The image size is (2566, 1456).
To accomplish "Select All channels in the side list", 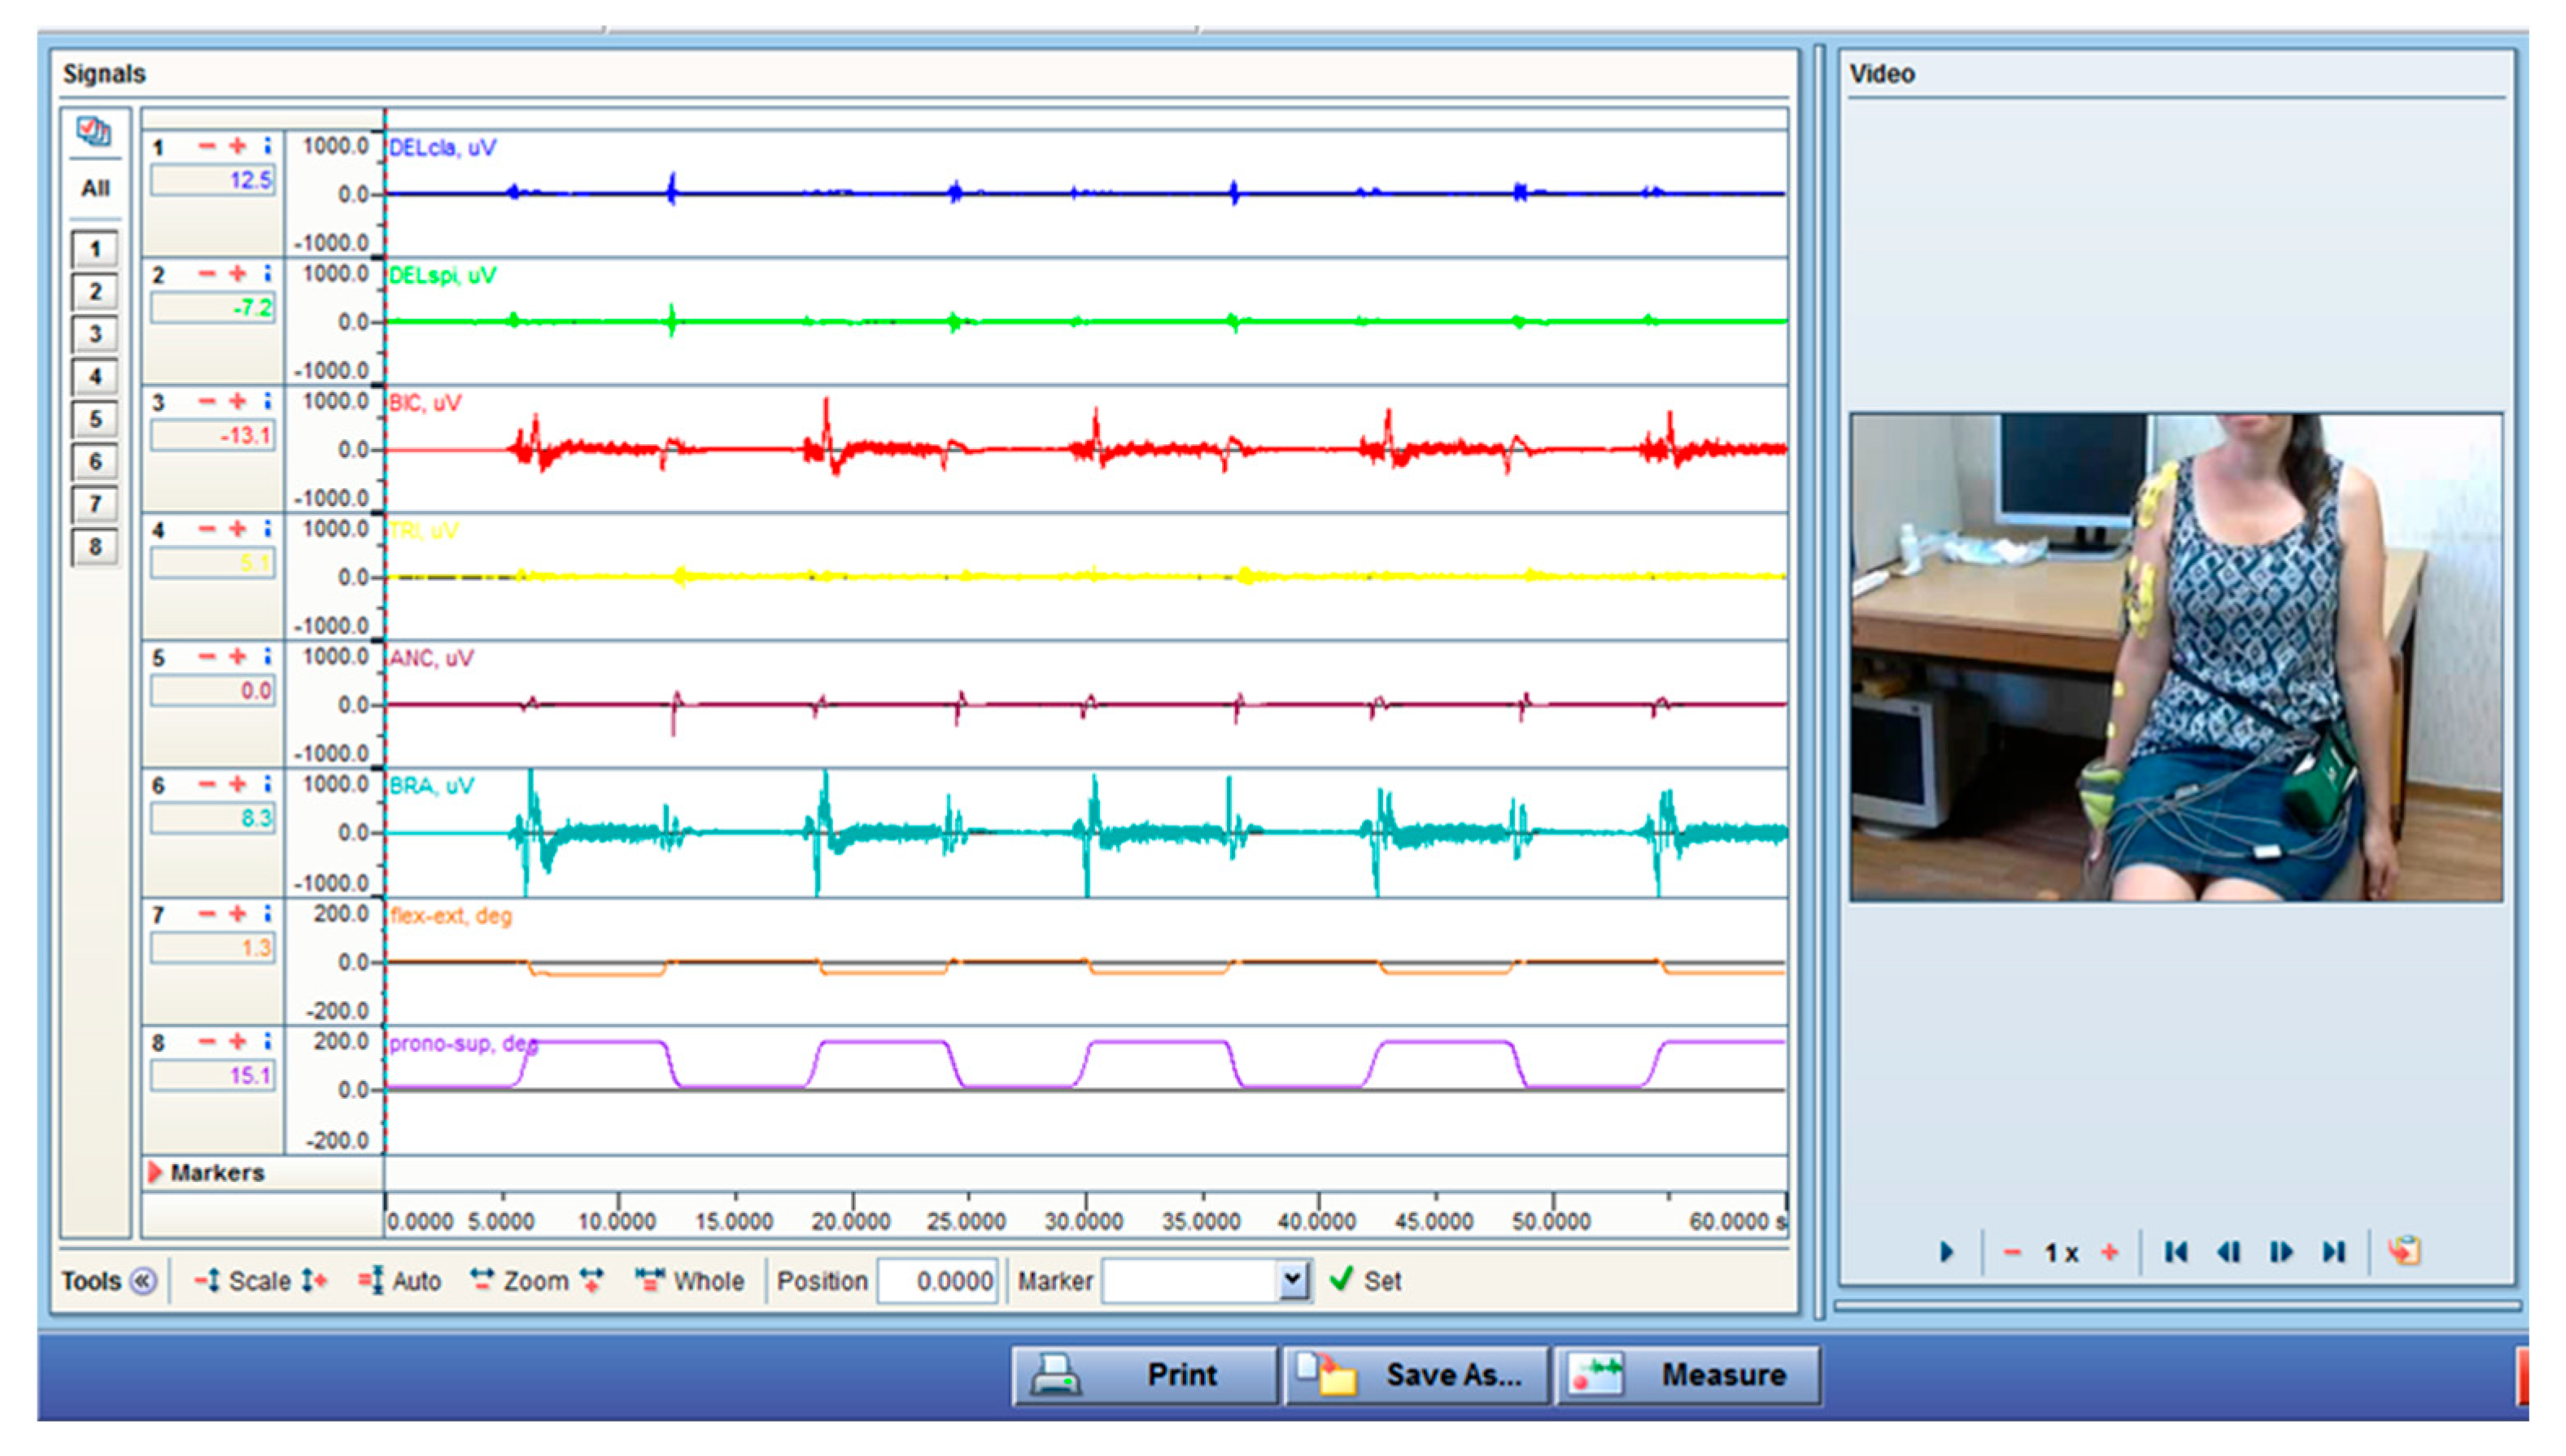I will [95, 188].
